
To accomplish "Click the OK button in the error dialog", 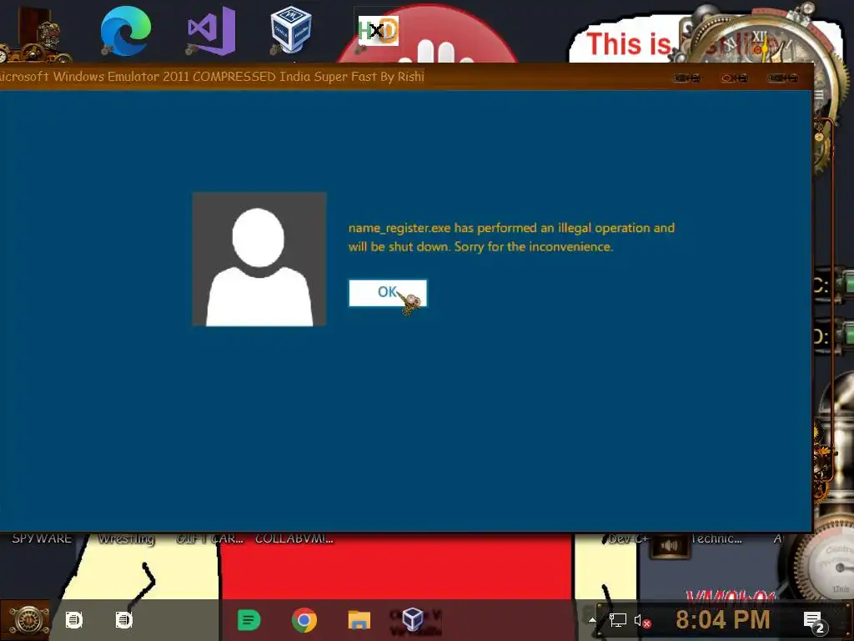I will pos(388,293).
